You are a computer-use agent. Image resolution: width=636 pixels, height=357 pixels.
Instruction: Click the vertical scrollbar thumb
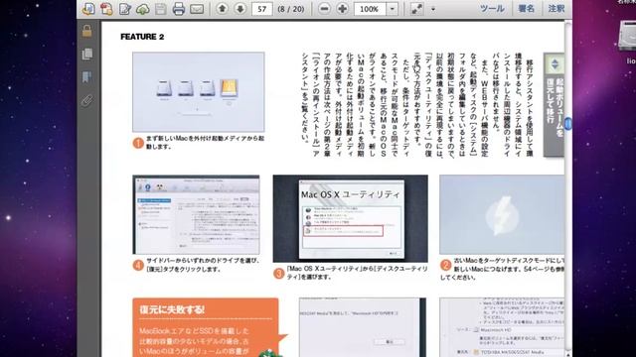point(568,123)
